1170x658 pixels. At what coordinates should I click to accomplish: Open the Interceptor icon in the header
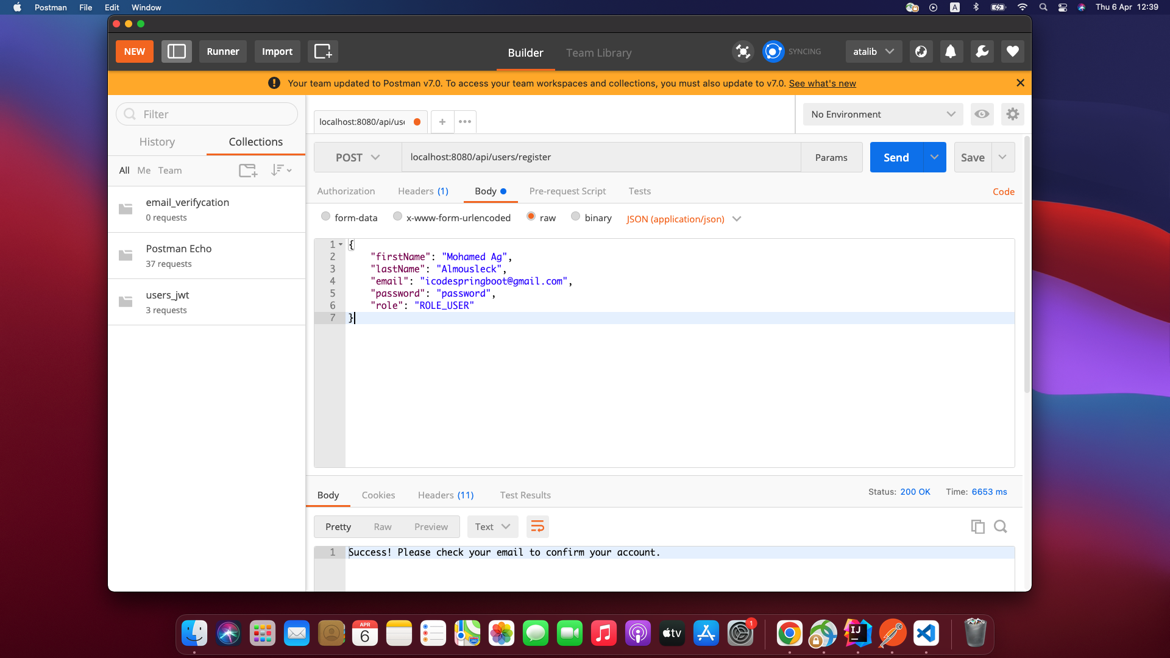[x=743, y=51]
